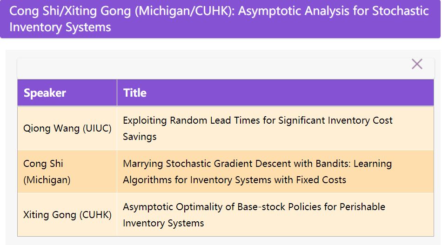Click the (Michigan) affiliation under Cong Shi

(47, 180)
